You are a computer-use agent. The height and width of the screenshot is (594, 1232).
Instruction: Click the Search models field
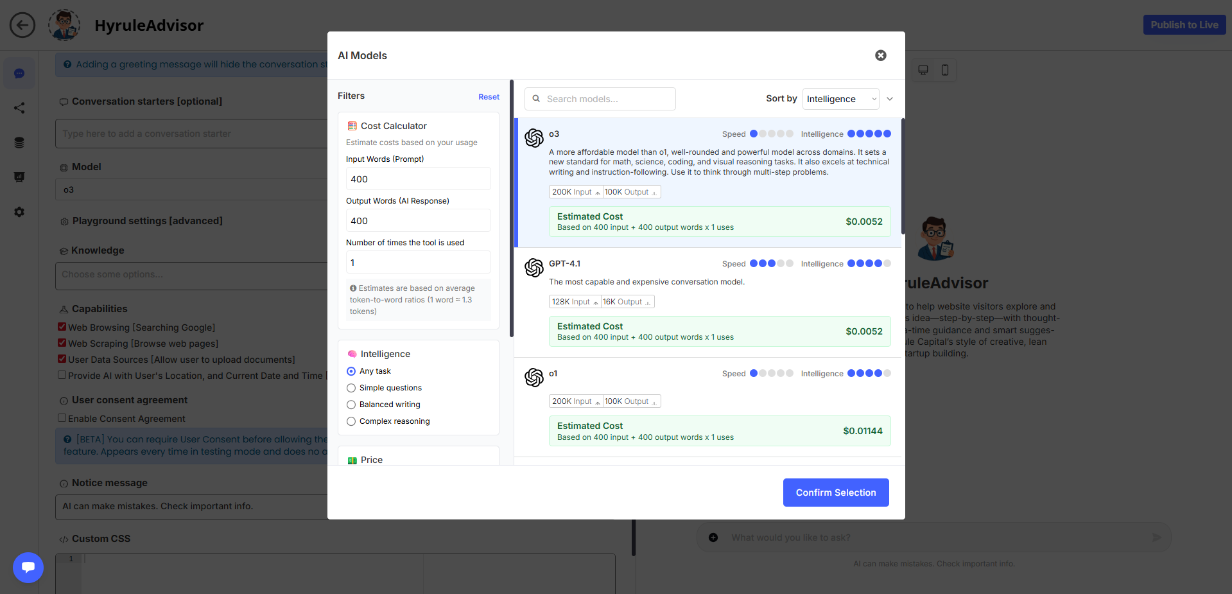(600, 99)
